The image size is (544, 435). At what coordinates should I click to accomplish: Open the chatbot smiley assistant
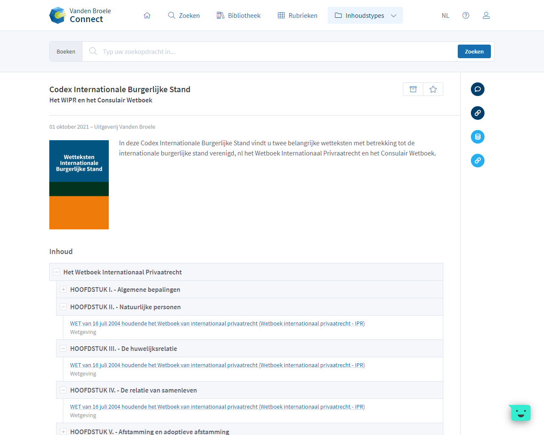[x=521, y=412]
